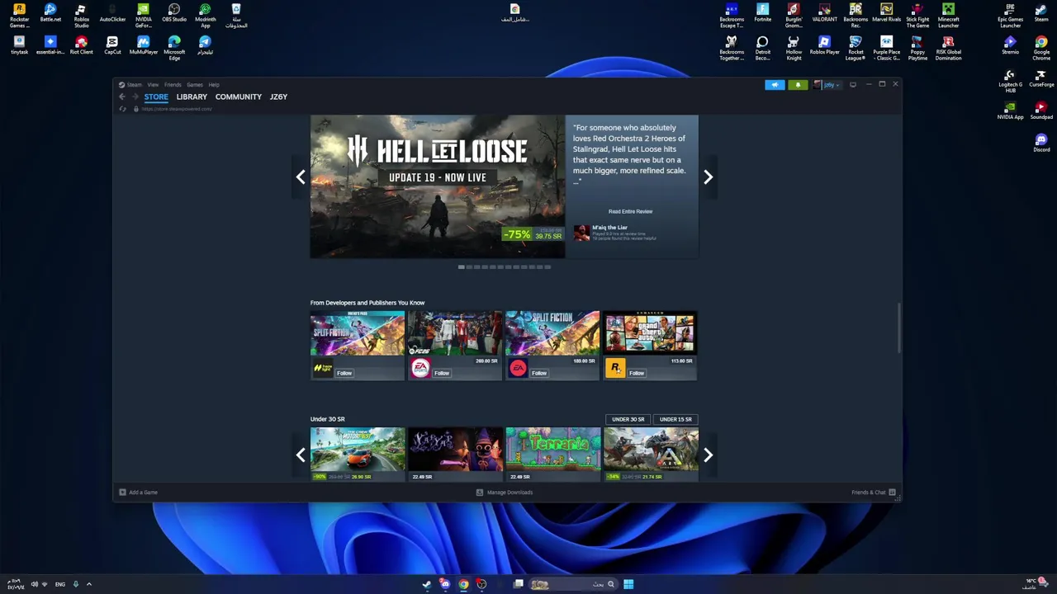Click the Steam store page scrollbar
This screenshot has width=1057, height=594.
point(898,330)
